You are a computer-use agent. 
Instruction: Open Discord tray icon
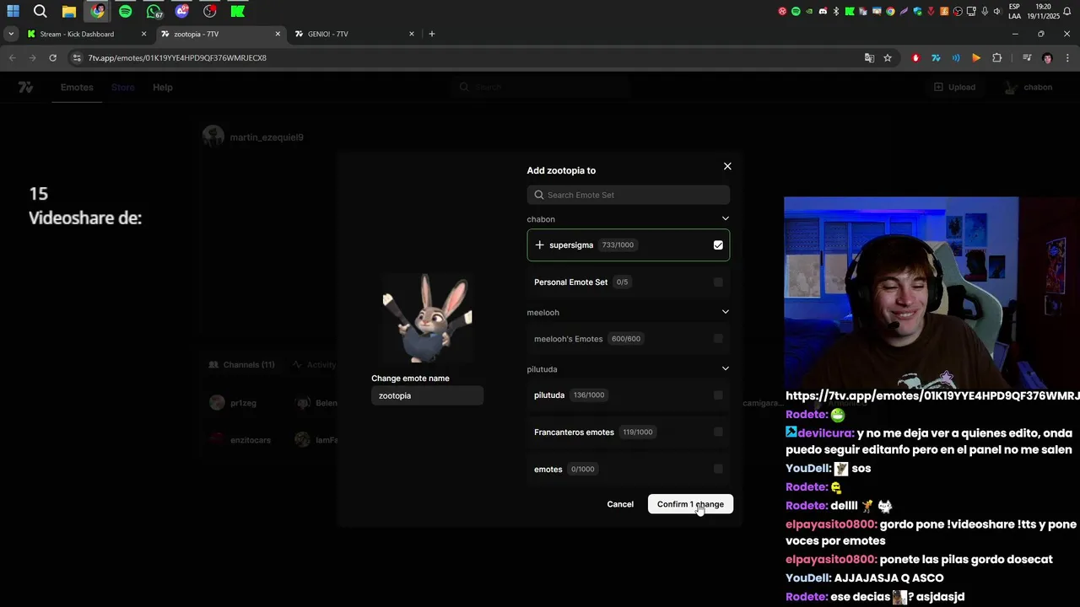[823, 12]
